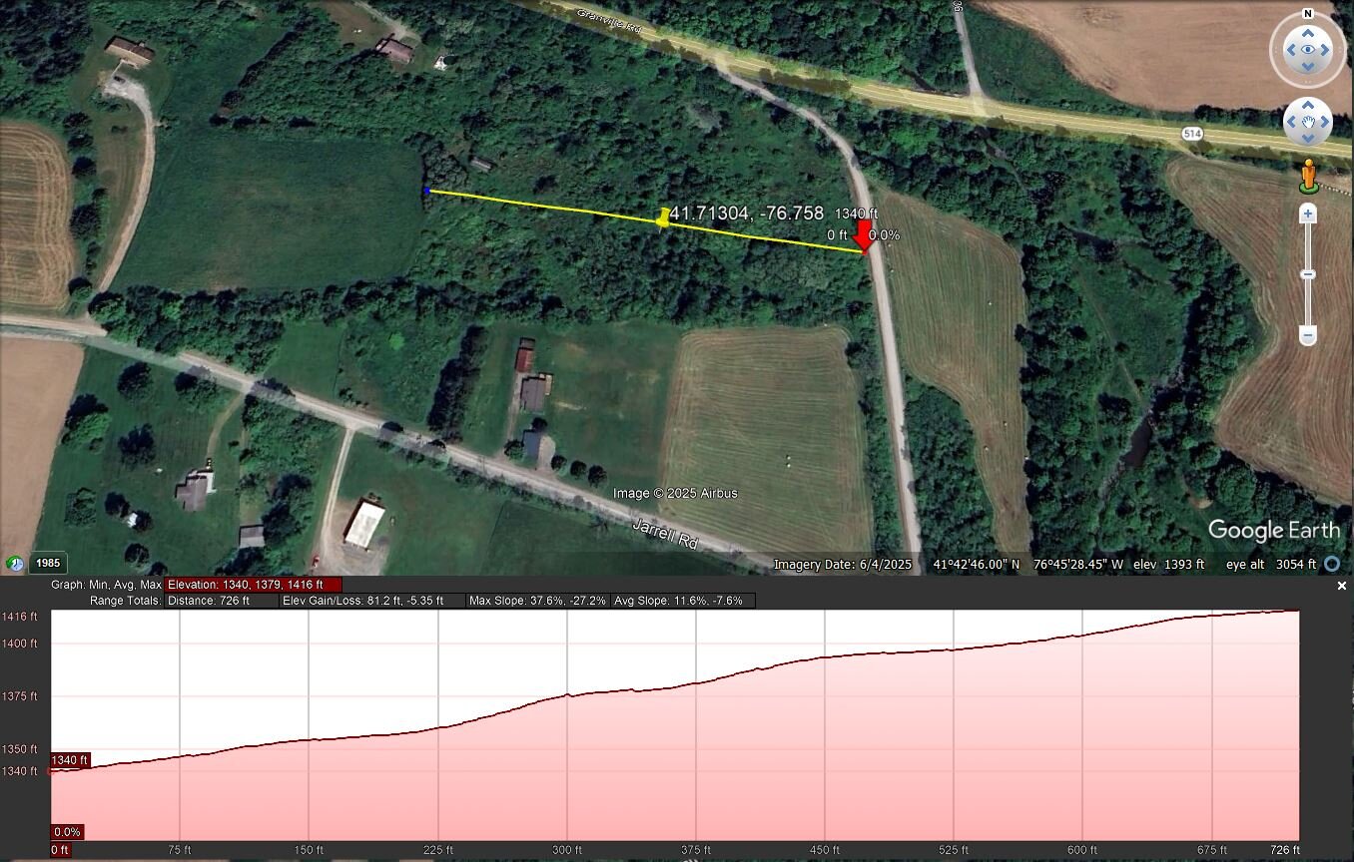Select the Distance range total box
Screen dimensions: 1354x862
tap(222, 601)
